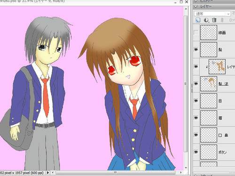
Task: Click the vertical scrollbar up arrow
Action: 186,9
